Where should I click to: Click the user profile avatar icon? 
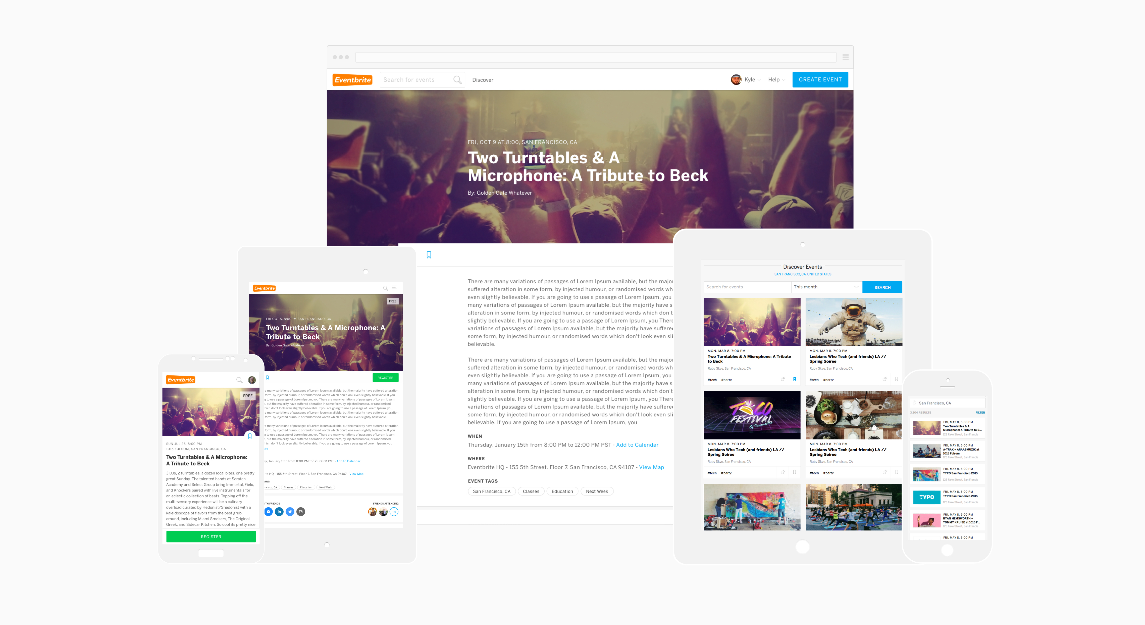(734, 79)
